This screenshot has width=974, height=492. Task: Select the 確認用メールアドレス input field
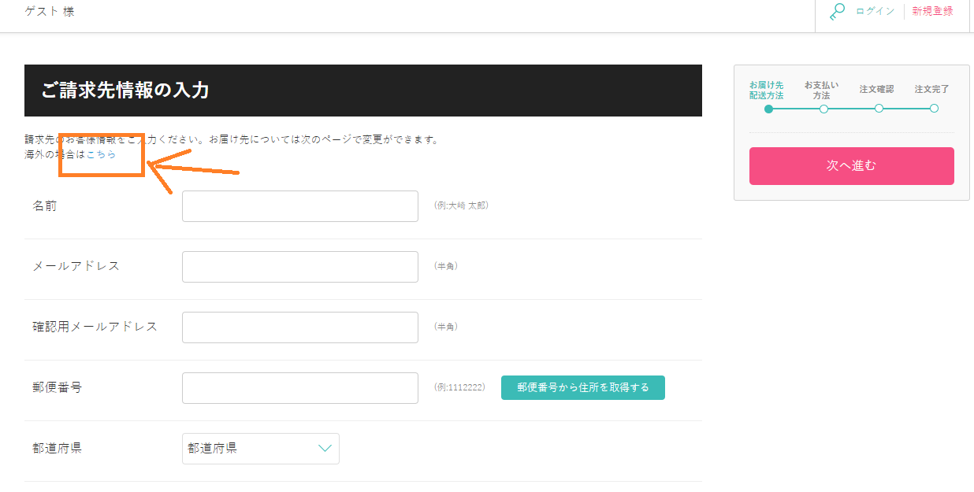point(299,327)
